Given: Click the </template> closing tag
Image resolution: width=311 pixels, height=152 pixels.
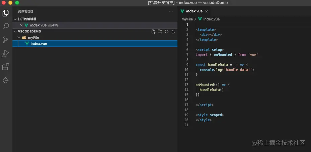Looking at the screenshot, I should pyautogui.click(x=207, y=40).
